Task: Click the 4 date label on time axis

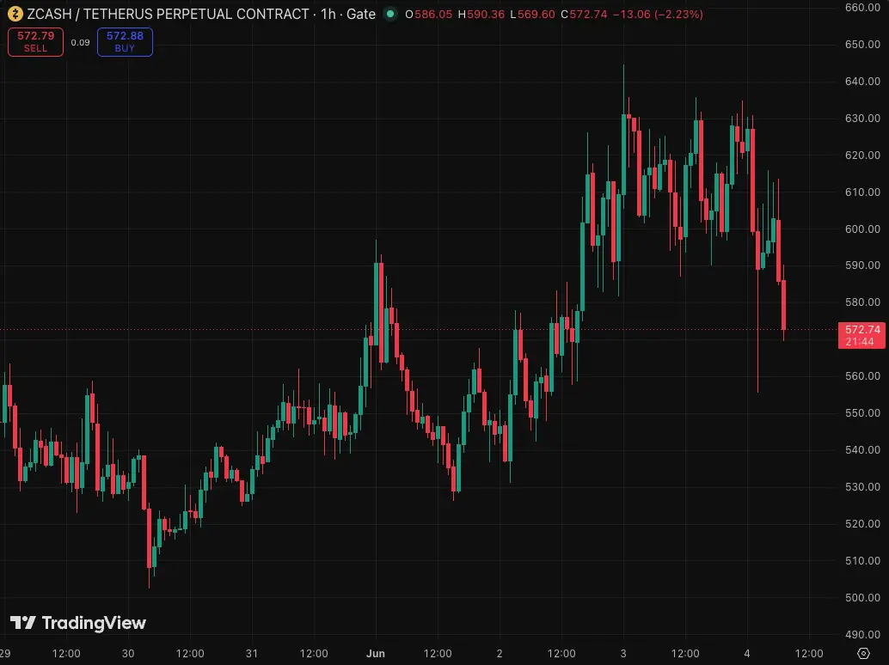Action: tap(746, 653)
